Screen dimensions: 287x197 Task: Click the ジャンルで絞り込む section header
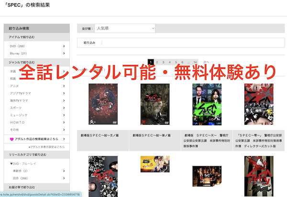pyautogui.click(x=37, y=62)
